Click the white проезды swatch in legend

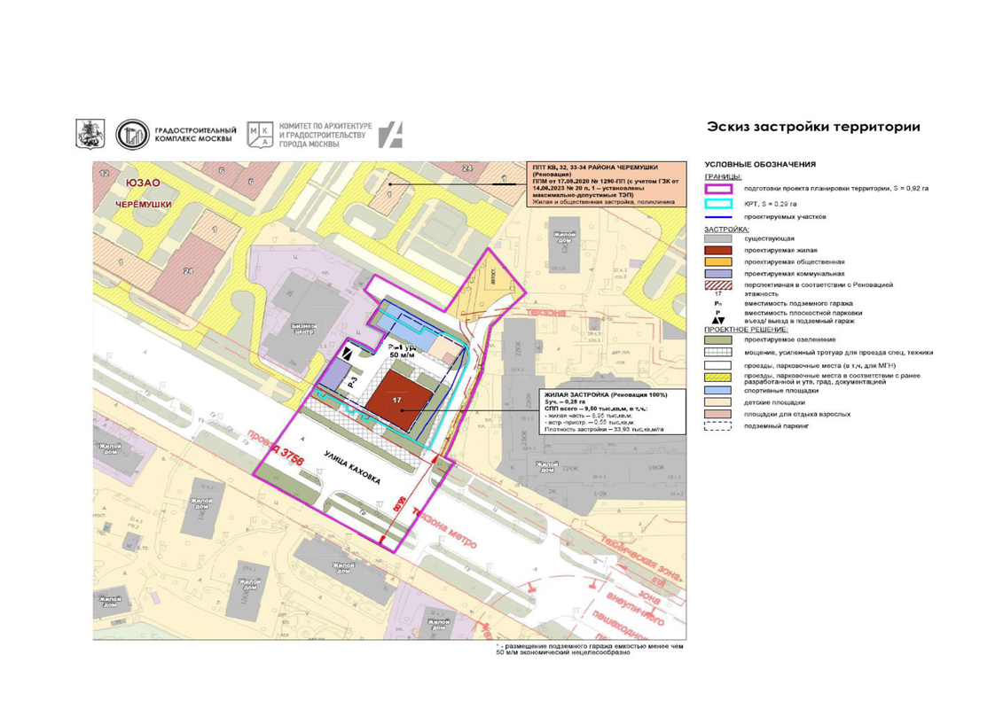pyautogui.click(x=717, y=365)
